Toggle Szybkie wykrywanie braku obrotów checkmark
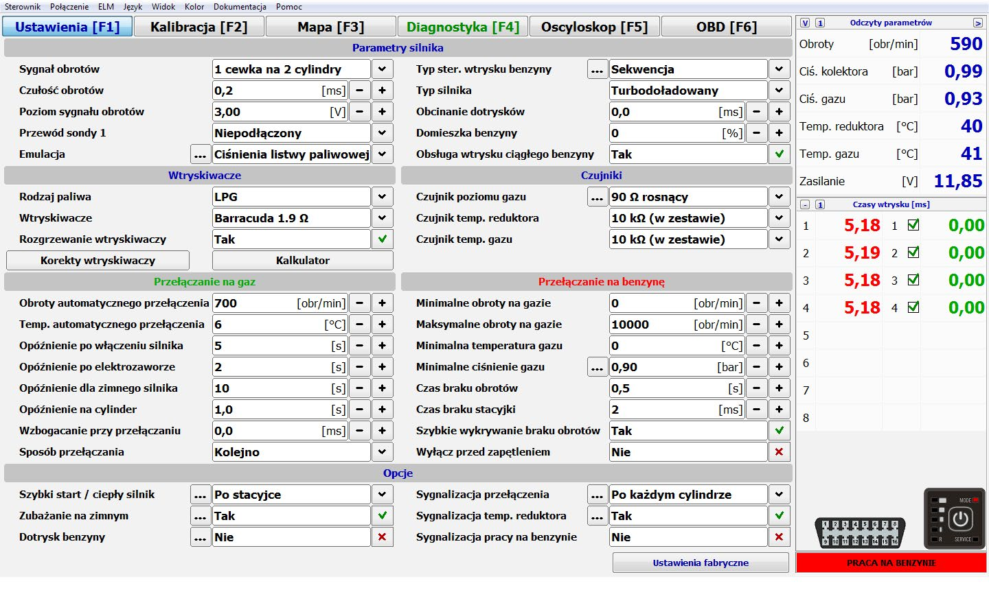 tap(779, 431)
